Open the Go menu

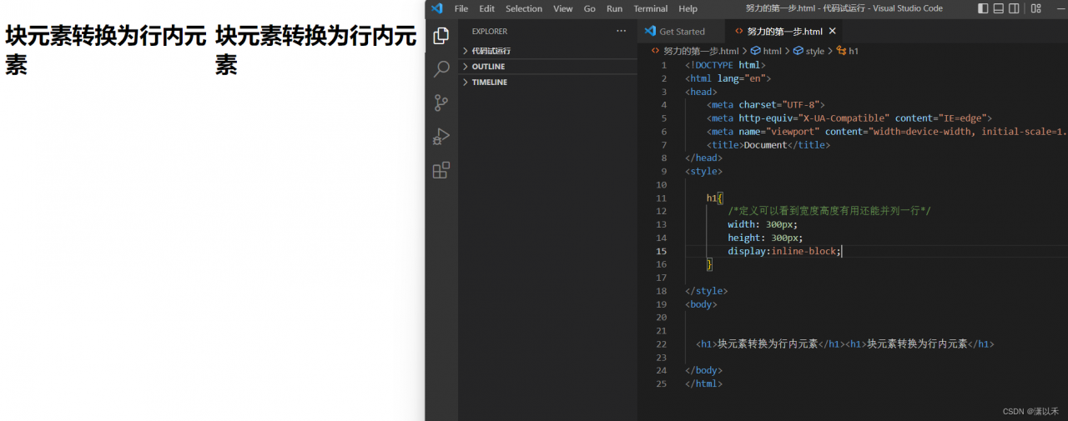(x=590, y=8)
